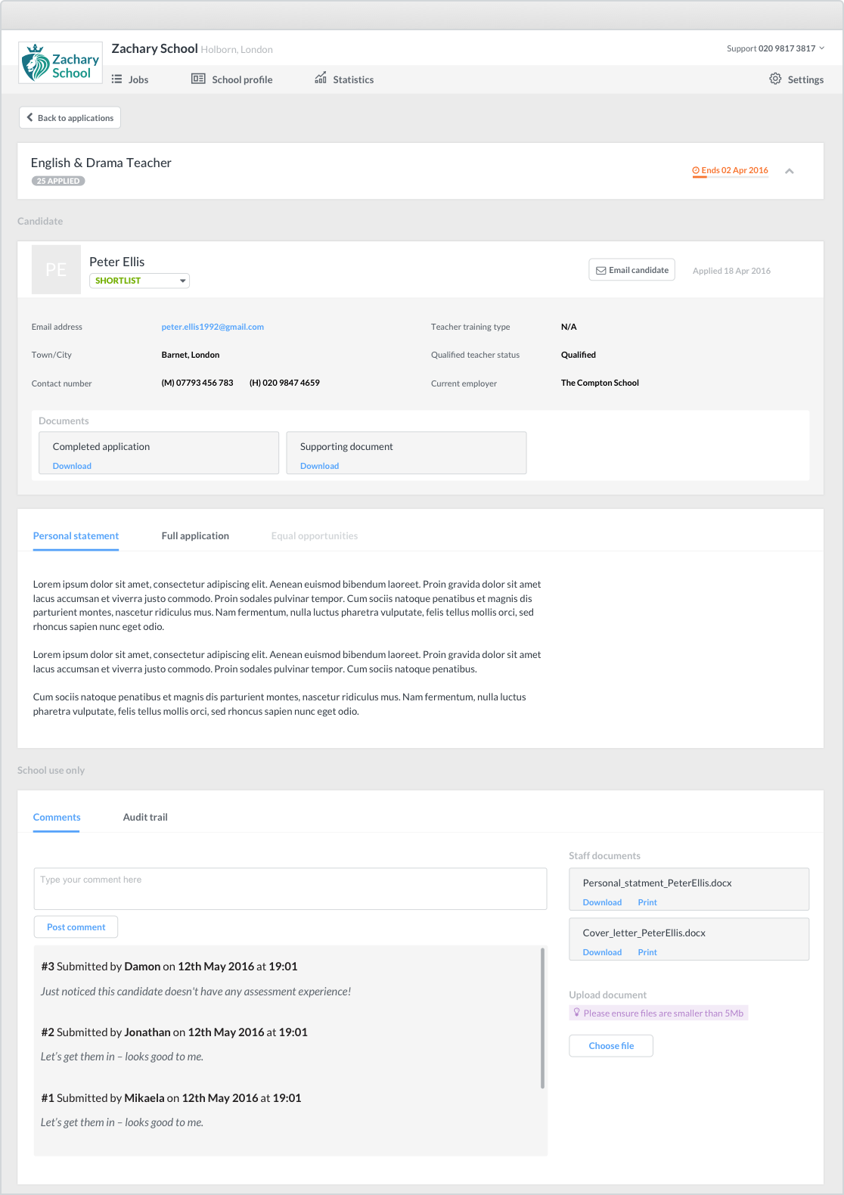Image resolution: width=844 pixels, height=1195 pixels.
Task: Switch to the Audit trail tab
Action: point(145,818)
